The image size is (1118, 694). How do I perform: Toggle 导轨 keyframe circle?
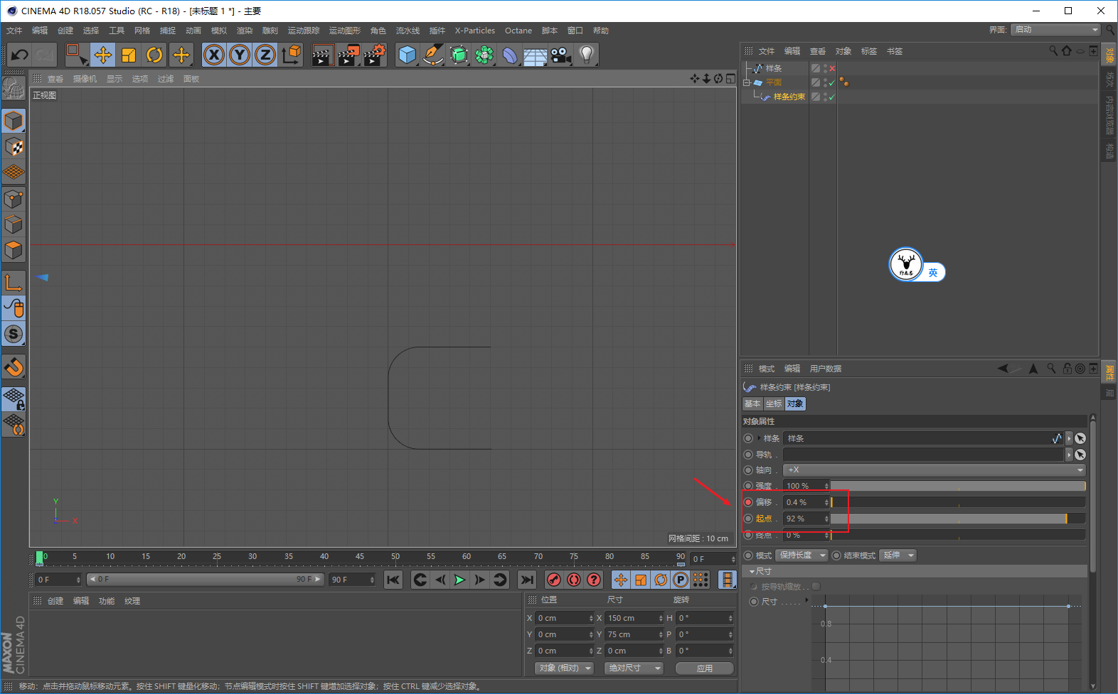coord(748,455)
